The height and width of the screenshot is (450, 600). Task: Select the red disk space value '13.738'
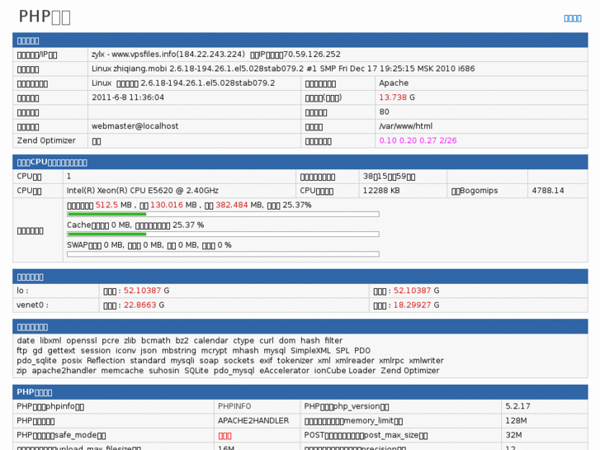click(393, 97)
